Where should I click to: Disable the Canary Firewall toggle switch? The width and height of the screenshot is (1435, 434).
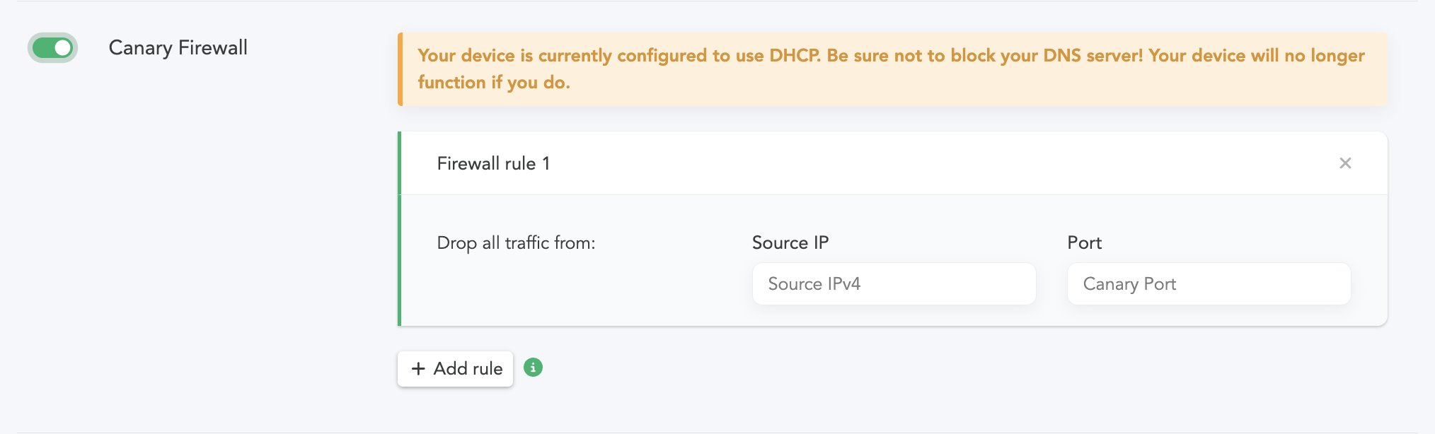pyautogui.click(x=52, y=48)
